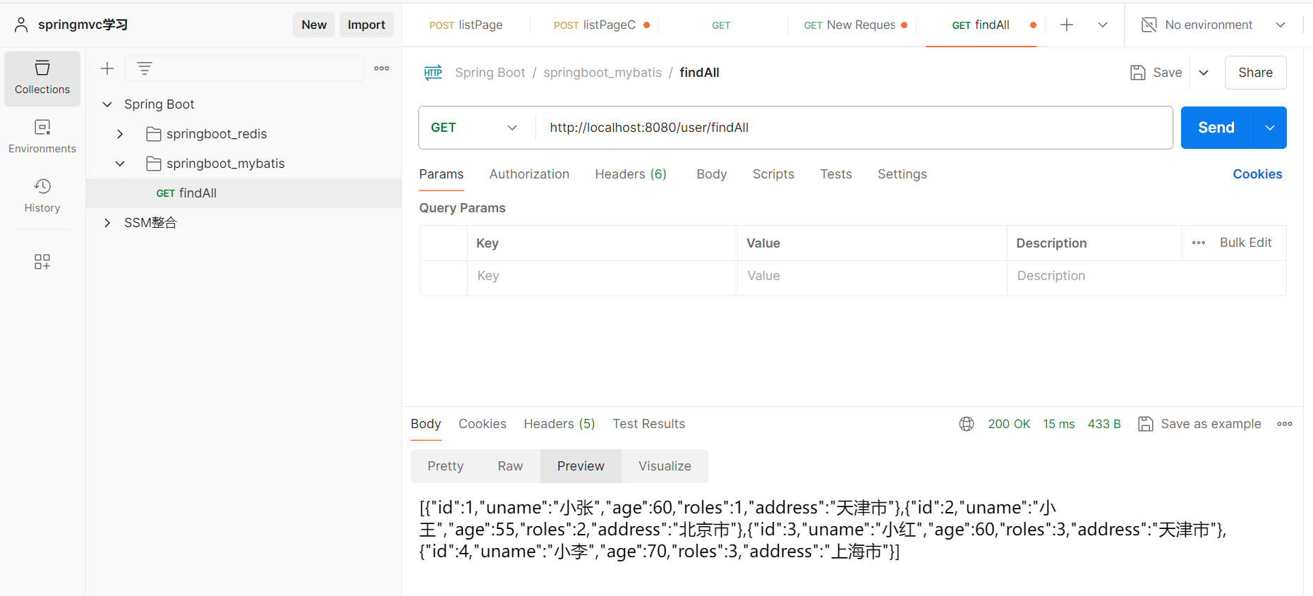Switch response view to Pretty

(445, 466)
